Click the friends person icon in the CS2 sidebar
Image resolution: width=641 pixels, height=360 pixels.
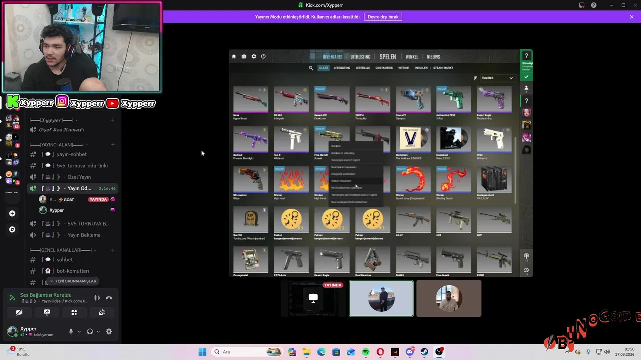click(526, 88)
